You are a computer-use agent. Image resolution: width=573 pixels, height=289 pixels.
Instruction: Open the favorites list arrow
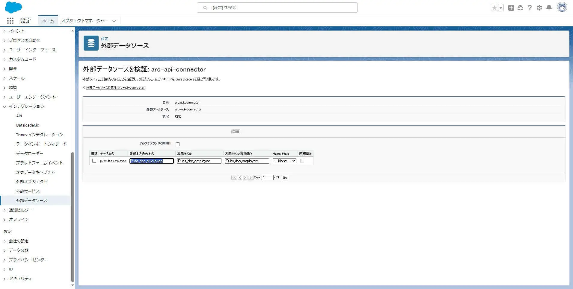pos(501,8)
